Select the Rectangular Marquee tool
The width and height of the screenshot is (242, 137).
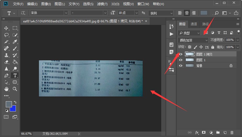click(x=15, y=28)
